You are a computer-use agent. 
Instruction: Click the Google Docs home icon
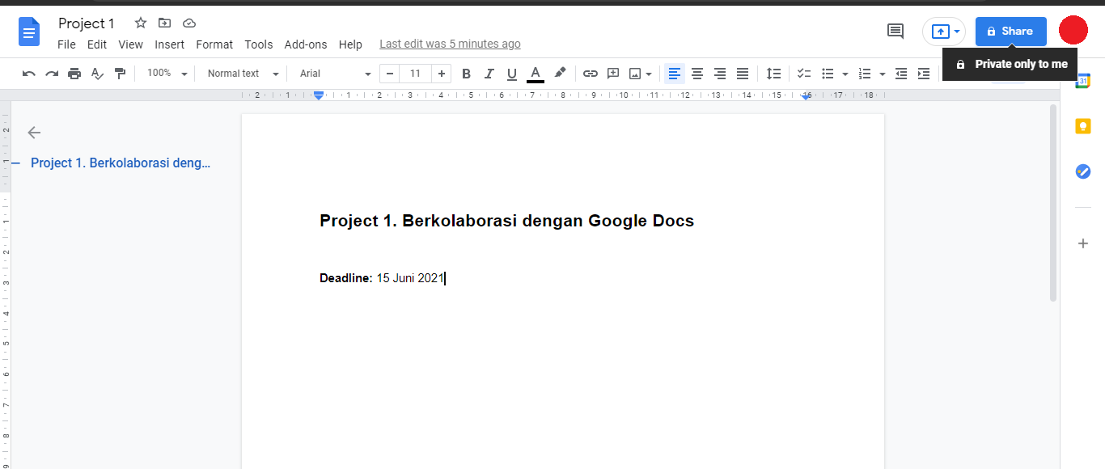pyautogui.click(x=29, y=32)
